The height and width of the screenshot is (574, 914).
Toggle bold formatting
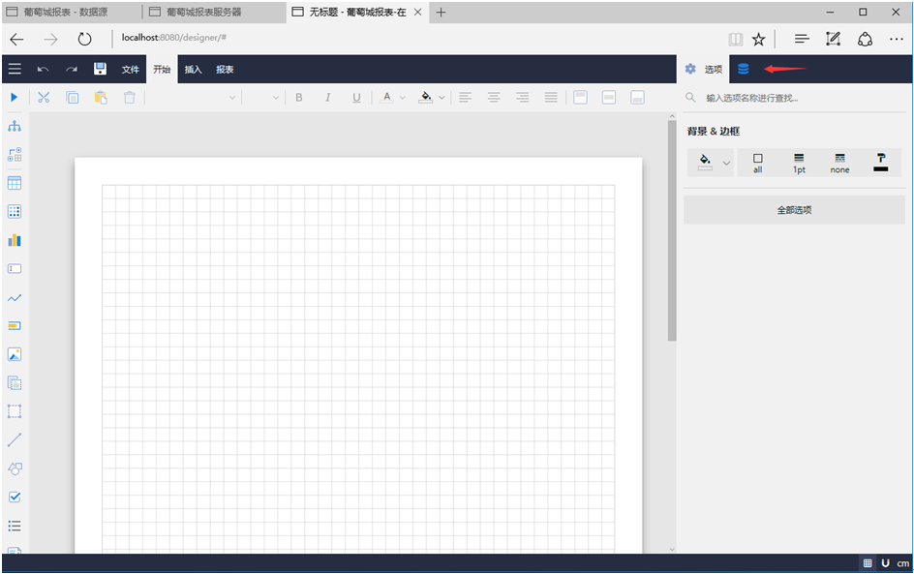tap(299, 98)
